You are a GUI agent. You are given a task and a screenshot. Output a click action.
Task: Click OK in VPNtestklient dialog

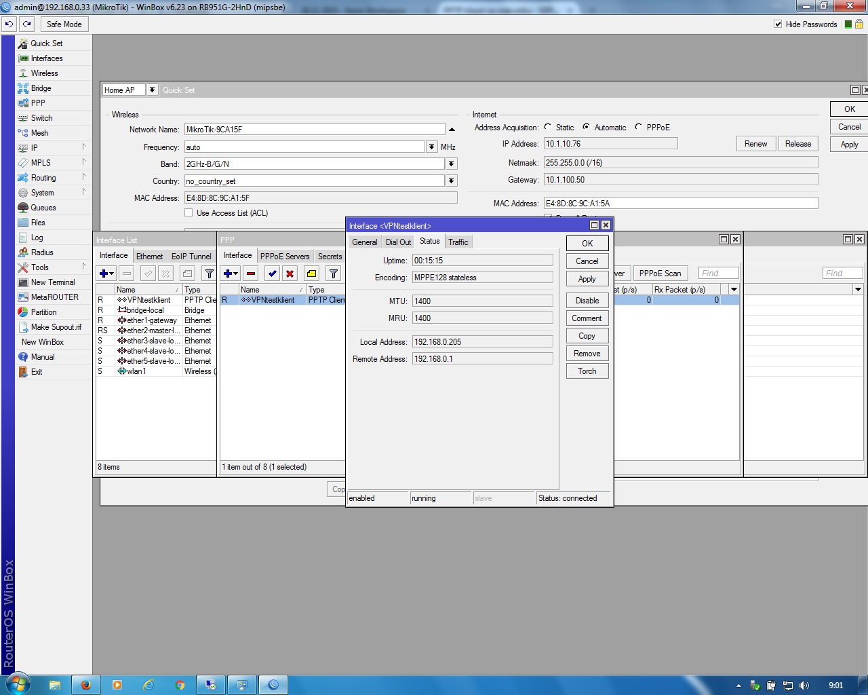click(x=587, y=244)
